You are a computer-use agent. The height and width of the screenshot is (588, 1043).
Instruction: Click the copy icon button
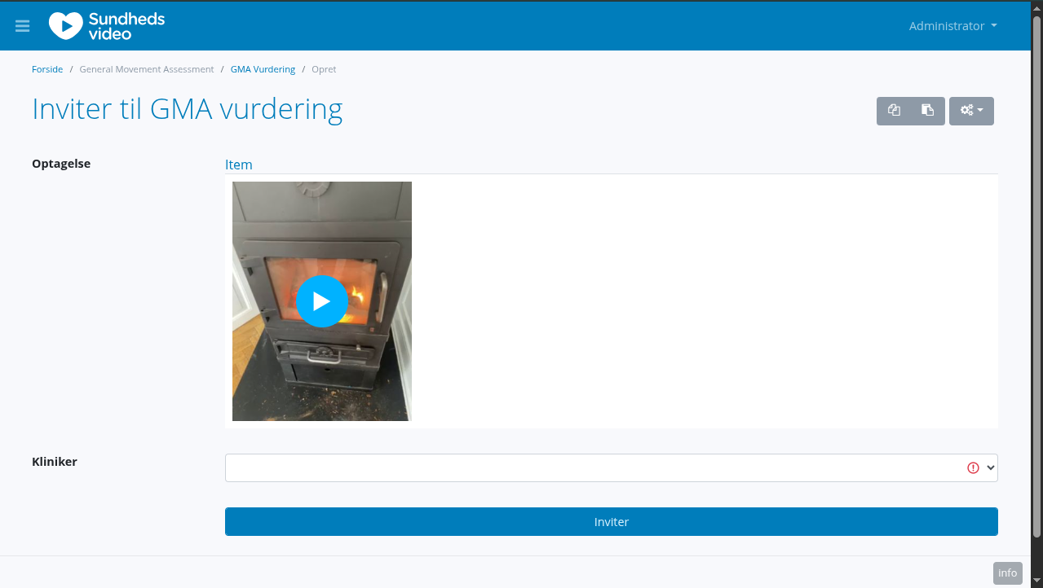(x=894, y=111)
